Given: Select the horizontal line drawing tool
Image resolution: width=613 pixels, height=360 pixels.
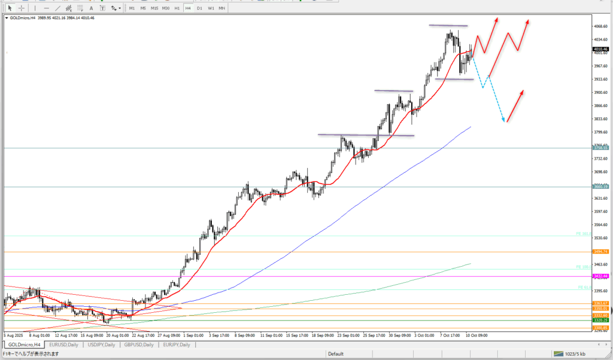Looking at the screenshot, I should click(x=47, y=8).
